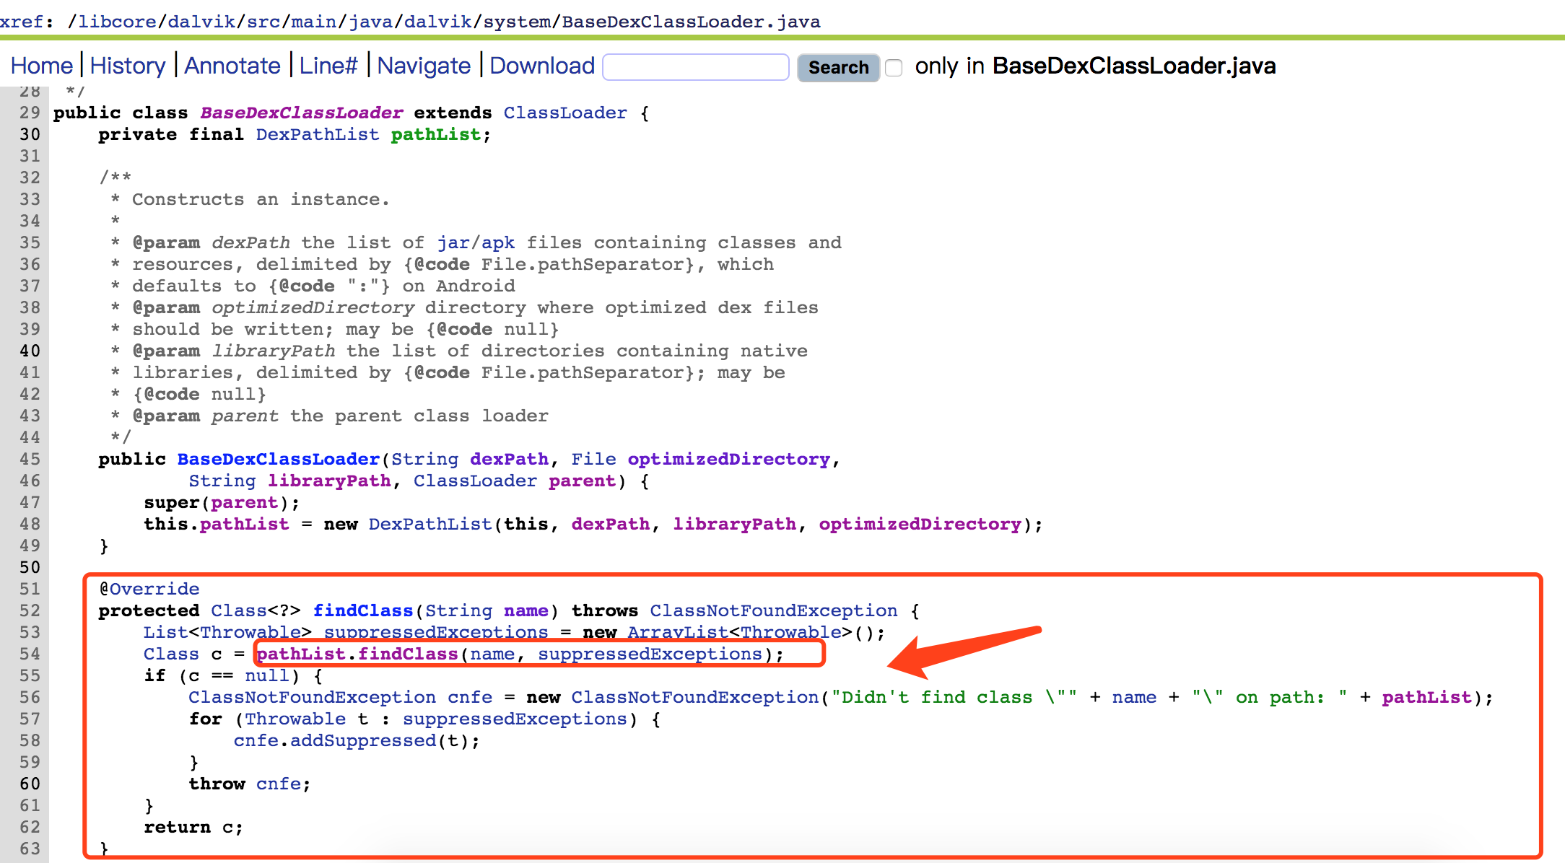The height and width of the screenshot is (863, 1565).
Task: Click line number 54 in the gutter
Action: (x=30, y=654)
